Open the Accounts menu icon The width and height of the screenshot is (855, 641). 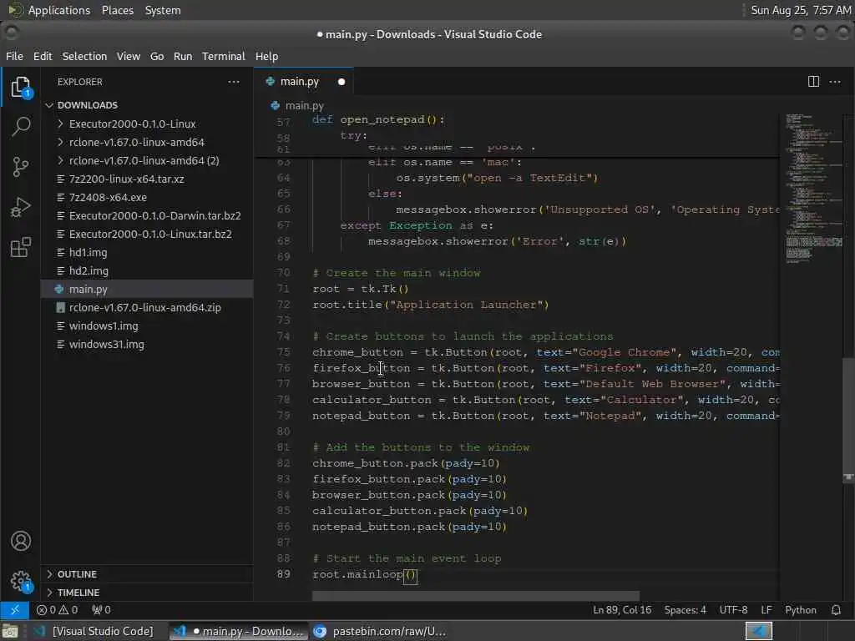point(21,541)
